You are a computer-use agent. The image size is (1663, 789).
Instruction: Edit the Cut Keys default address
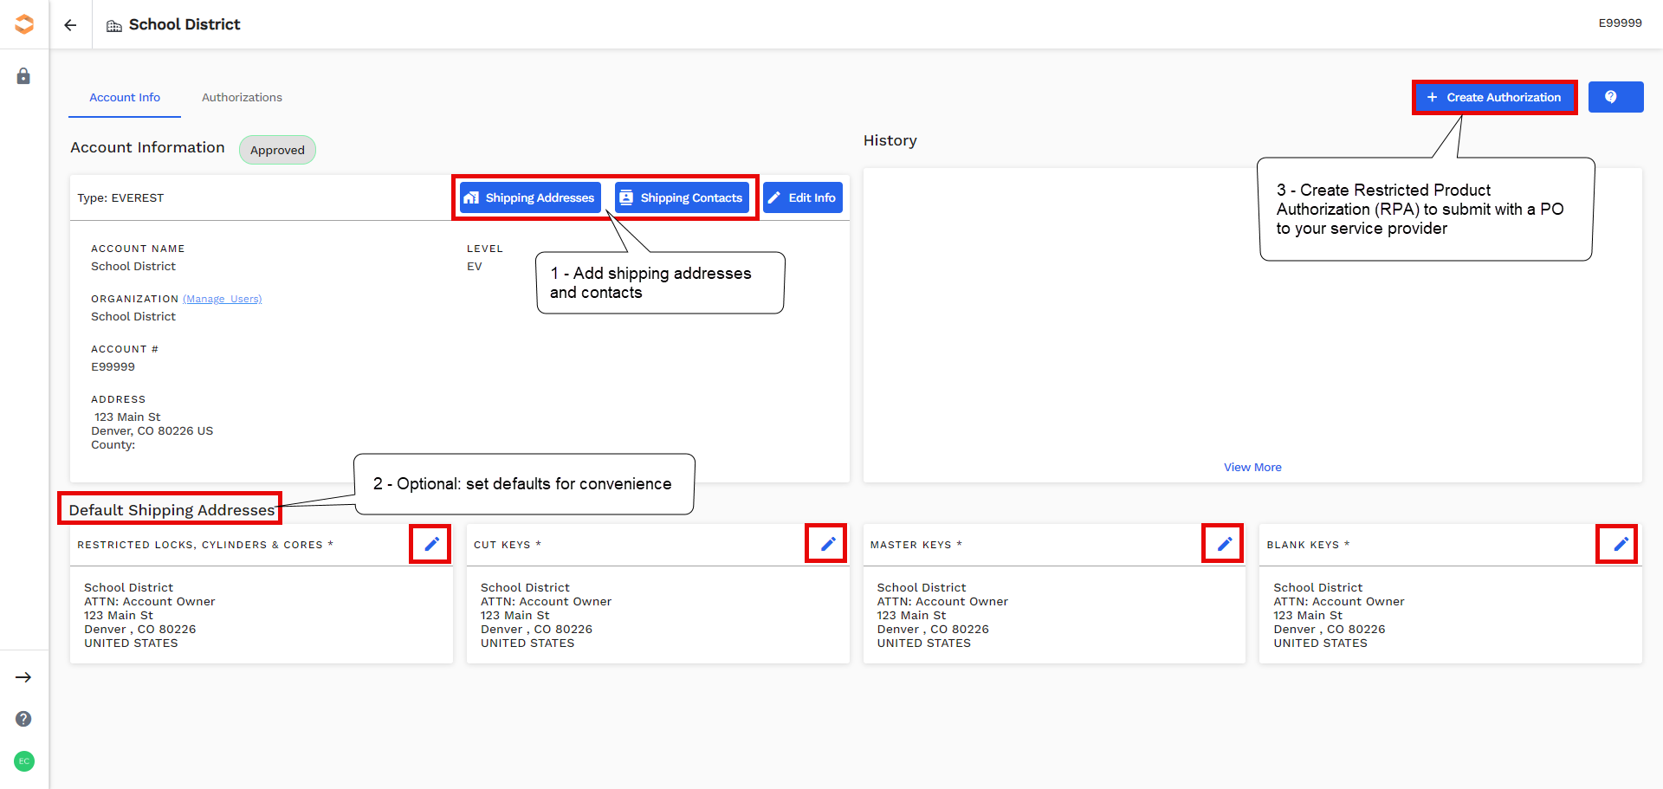point(827,544)
